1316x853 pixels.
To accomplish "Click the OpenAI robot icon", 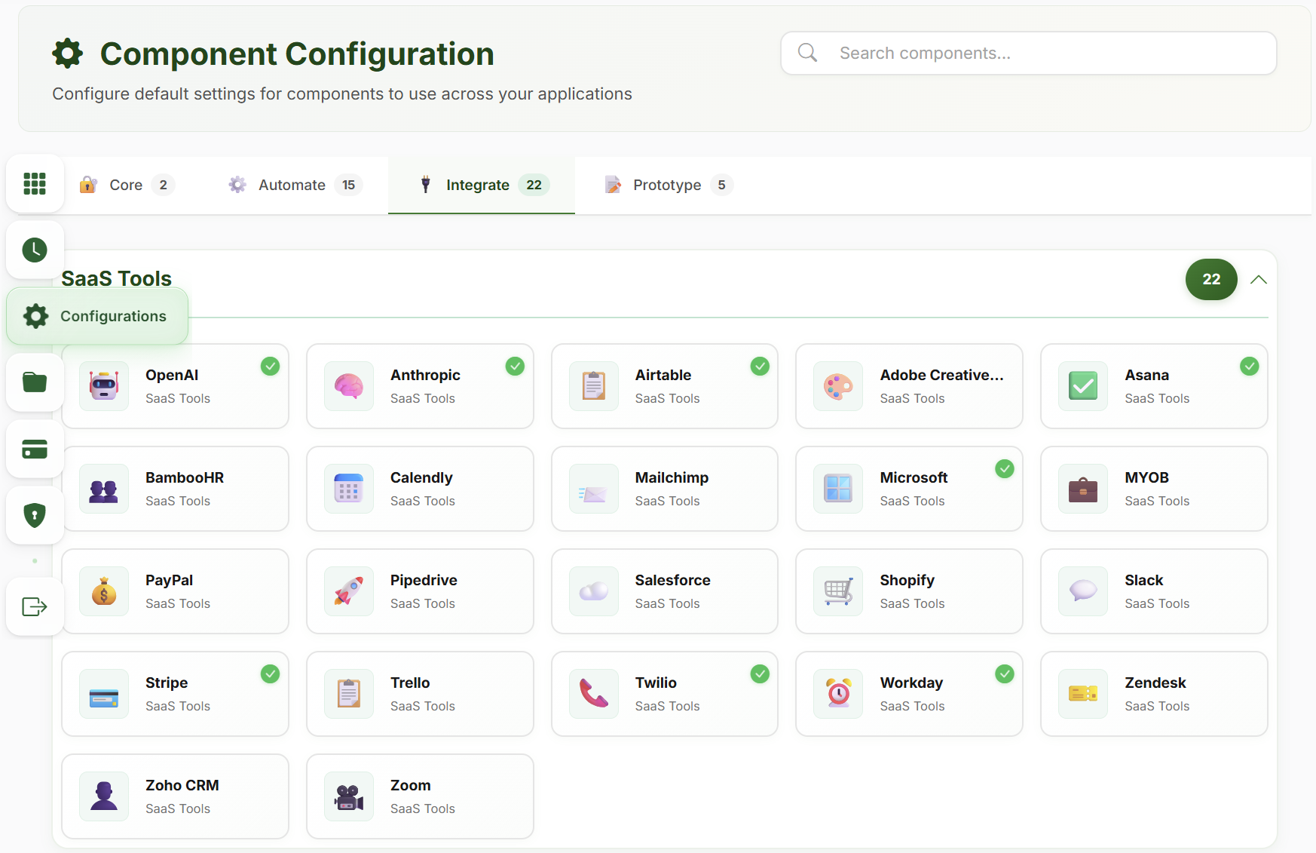I will tap(104, 386).
